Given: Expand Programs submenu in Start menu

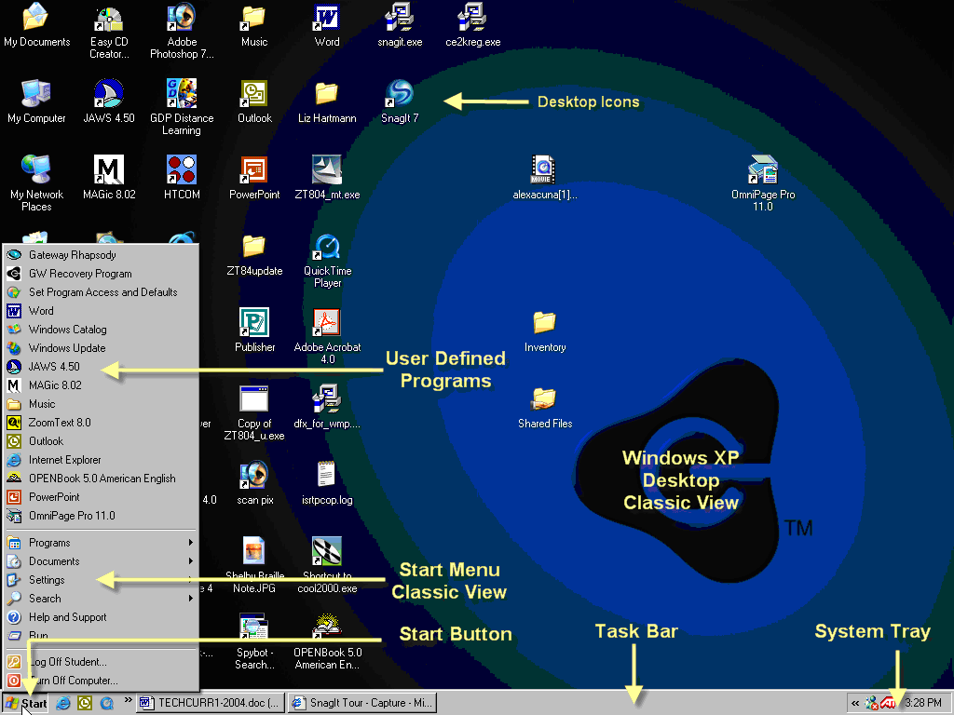Looking at the screenshot, I should tap(101, 543).
